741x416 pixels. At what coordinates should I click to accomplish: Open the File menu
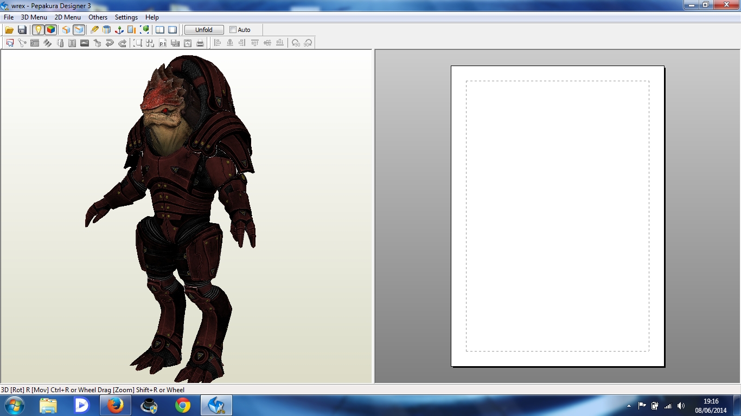click(9, 17)
